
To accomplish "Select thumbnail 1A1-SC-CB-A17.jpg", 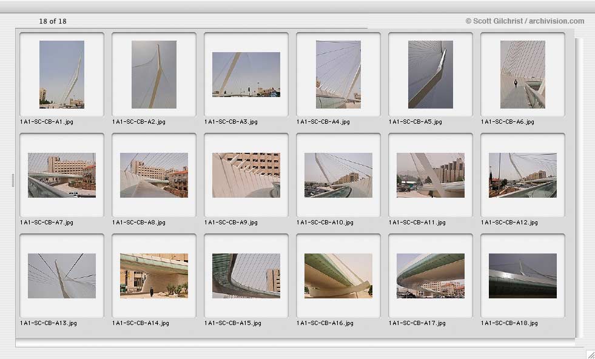I will tap(431, 276).
